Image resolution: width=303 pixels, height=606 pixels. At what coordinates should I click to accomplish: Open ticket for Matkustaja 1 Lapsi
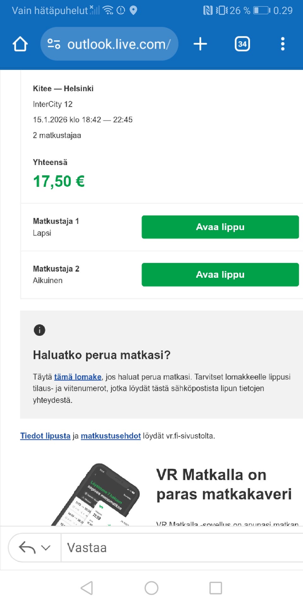[x=220, y=227]
